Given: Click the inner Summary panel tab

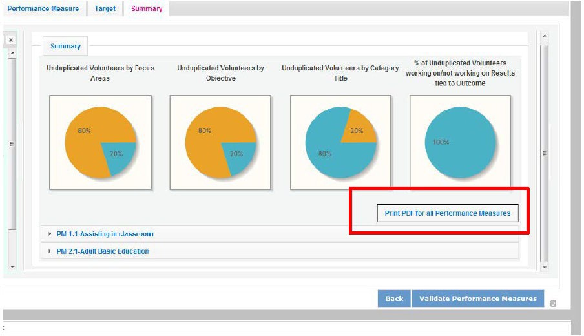Looking at the screenshot, I should pos(65,46).
